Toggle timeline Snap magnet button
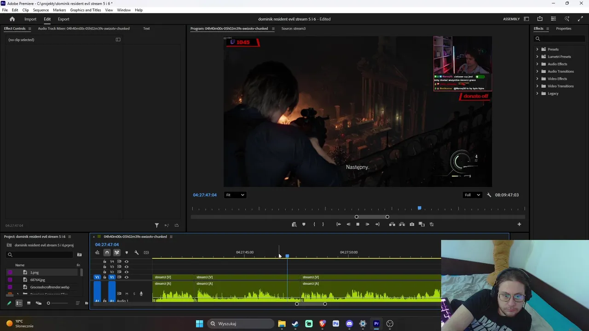This screenshot has width=589, height=331. [x=107, y=252]
